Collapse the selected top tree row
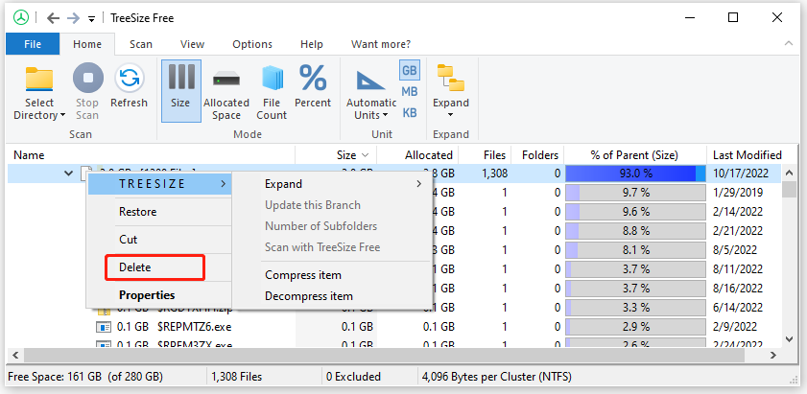Image resolution: width=807 pixels, height=394 pixels. pos(68,174)
